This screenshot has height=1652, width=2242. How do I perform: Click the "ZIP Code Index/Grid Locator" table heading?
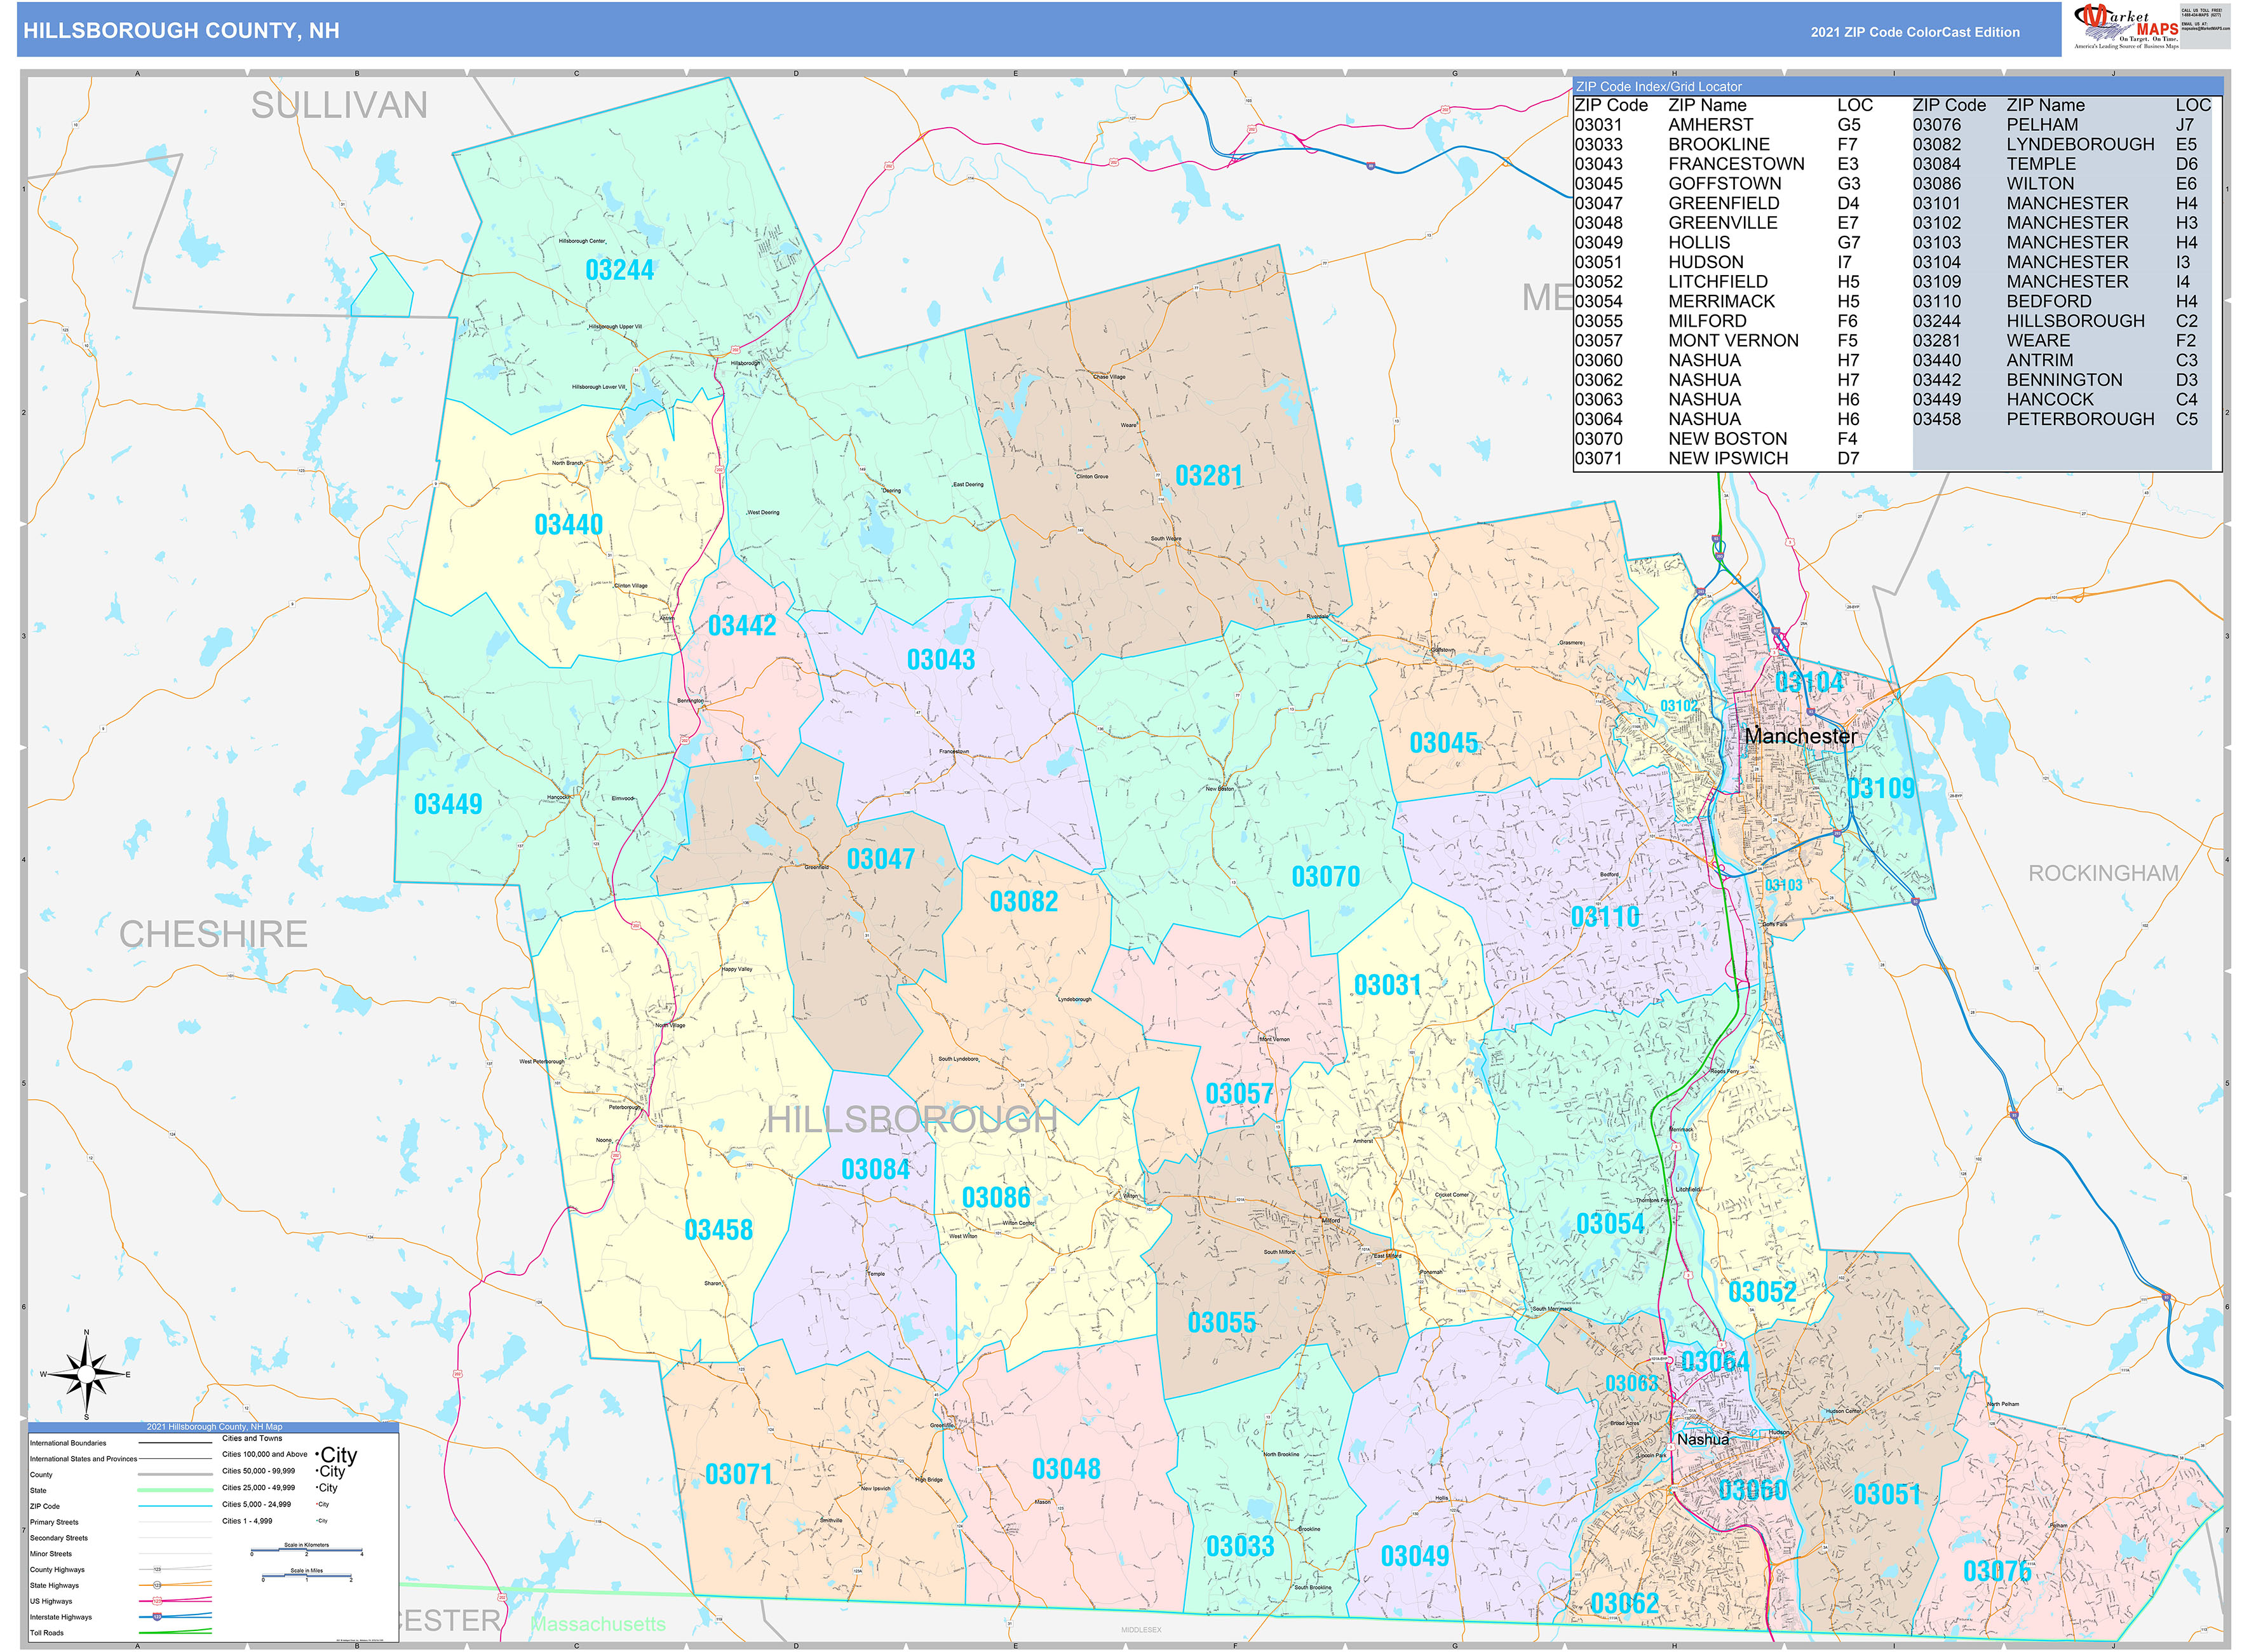[x=1659, y=87]
